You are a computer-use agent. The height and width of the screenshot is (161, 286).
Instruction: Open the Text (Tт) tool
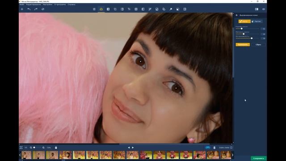tap(129, 9)
